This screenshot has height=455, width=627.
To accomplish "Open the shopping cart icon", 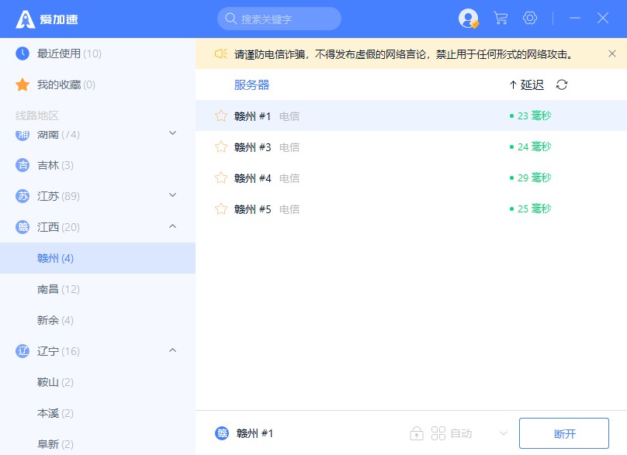I will pyautogui.click(x=501, y=19).
